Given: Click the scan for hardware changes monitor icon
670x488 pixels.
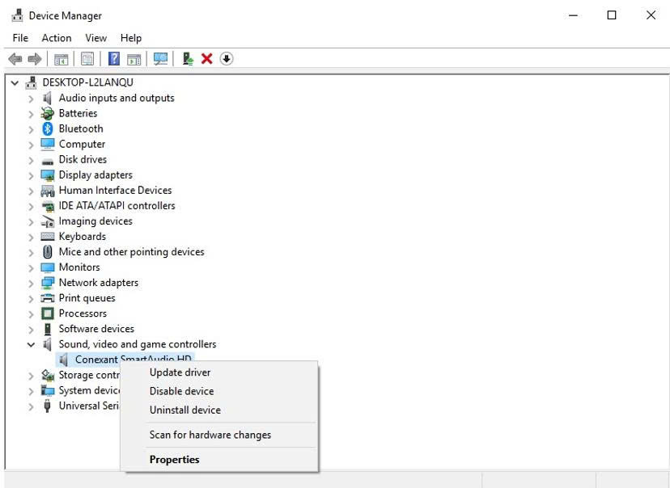Looking at the screenshot, I should point(160,59).
